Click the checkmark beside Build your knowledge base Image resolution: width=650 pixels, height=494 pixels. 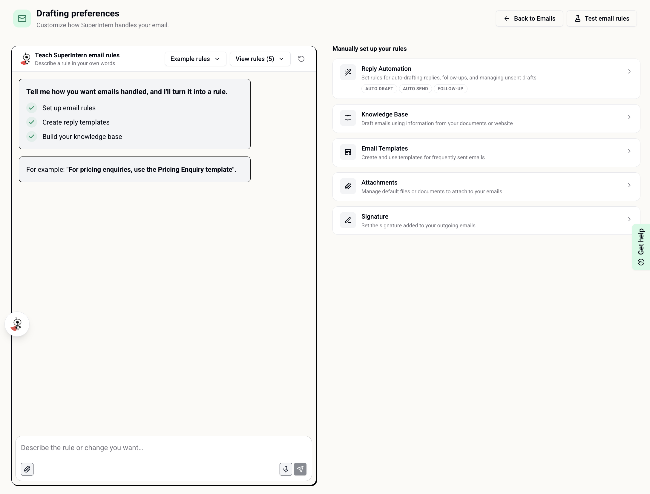(32, 136)
